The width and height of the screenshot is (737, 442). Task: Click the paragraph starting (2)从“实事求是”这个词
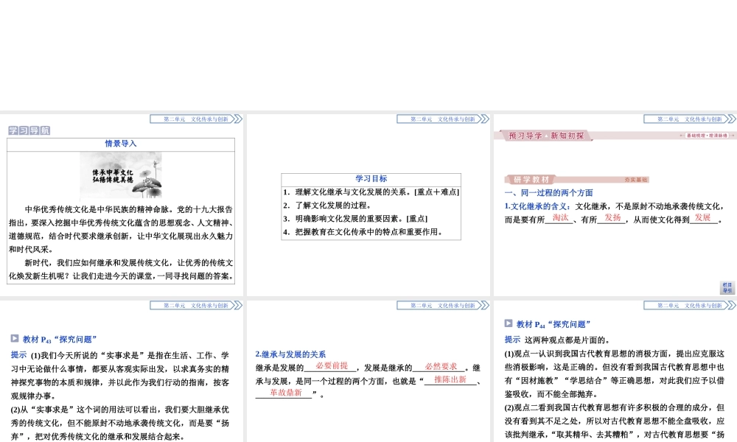(x=120, y=423)
